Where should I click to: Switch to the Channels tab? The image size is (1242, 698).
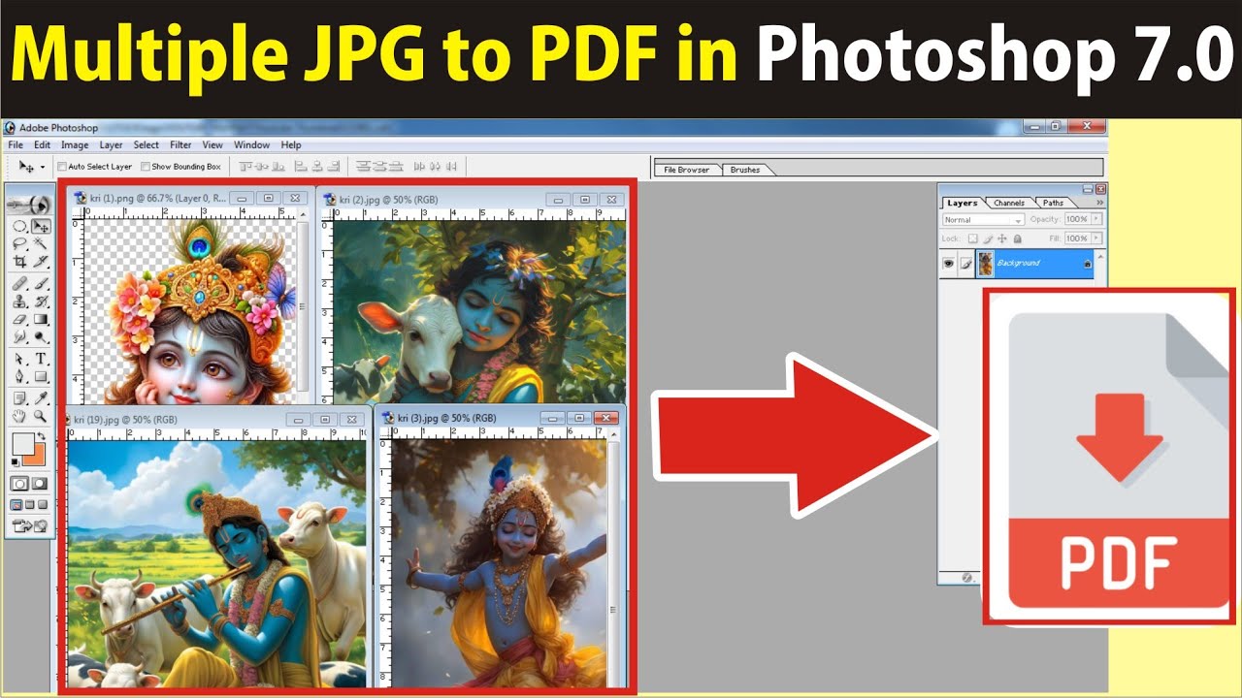coord(1009,203)
